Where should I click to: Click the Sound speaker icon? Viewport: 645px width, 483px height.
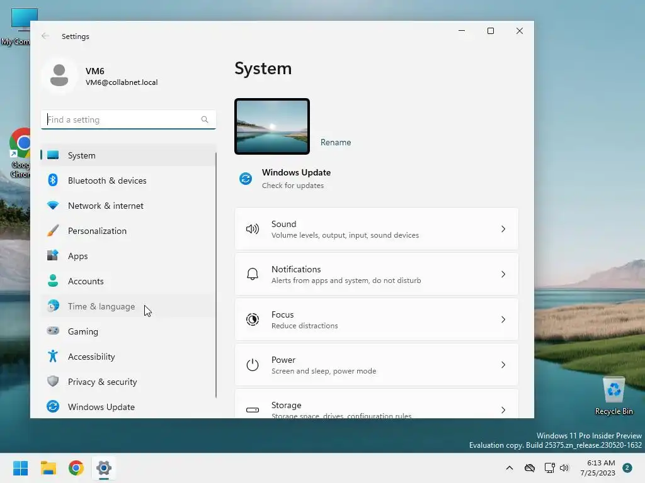(x=252, y=229)
